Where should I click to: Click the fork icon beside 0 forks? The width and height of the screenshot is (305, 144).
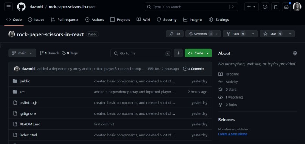pos(220,105)
